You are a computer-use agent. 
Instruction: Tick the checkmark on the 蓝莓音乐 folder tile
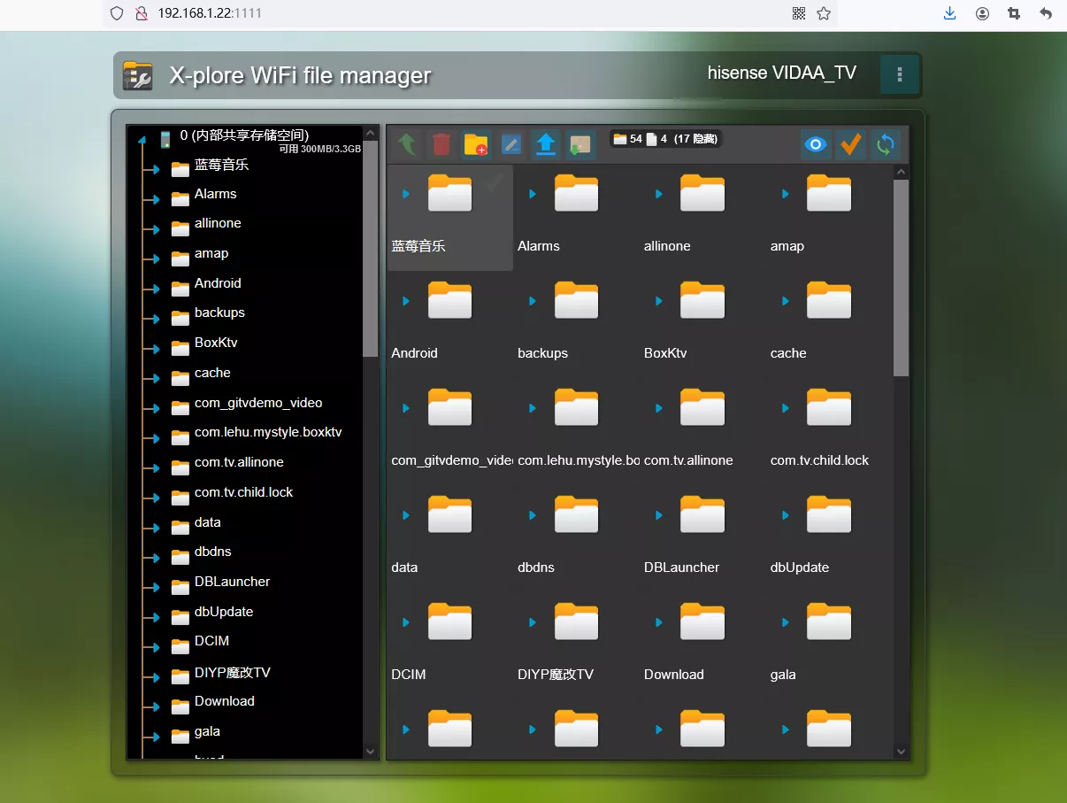click(494, 181)
